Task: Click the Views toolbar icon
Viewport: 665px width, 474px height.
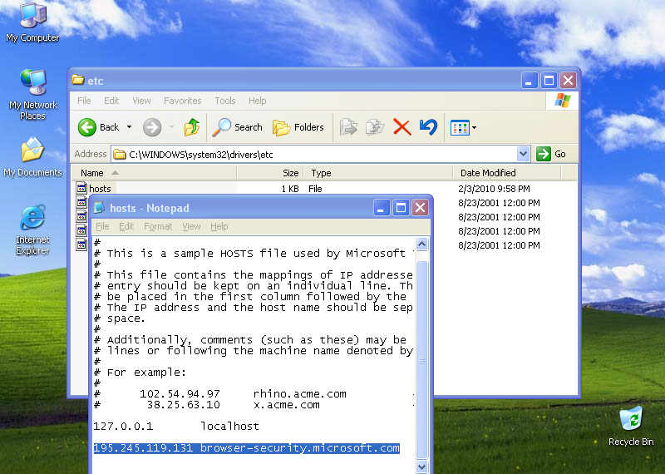Action: click(x=460, y=127)
